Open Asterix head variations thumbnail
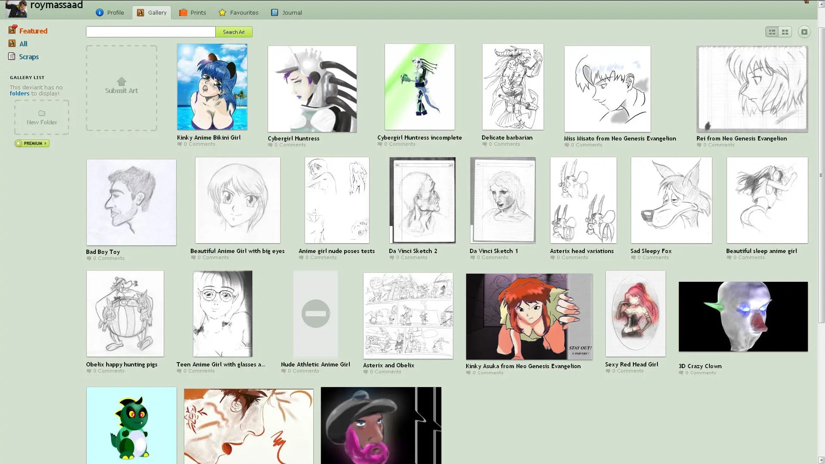825x464 pixels. 584,200
